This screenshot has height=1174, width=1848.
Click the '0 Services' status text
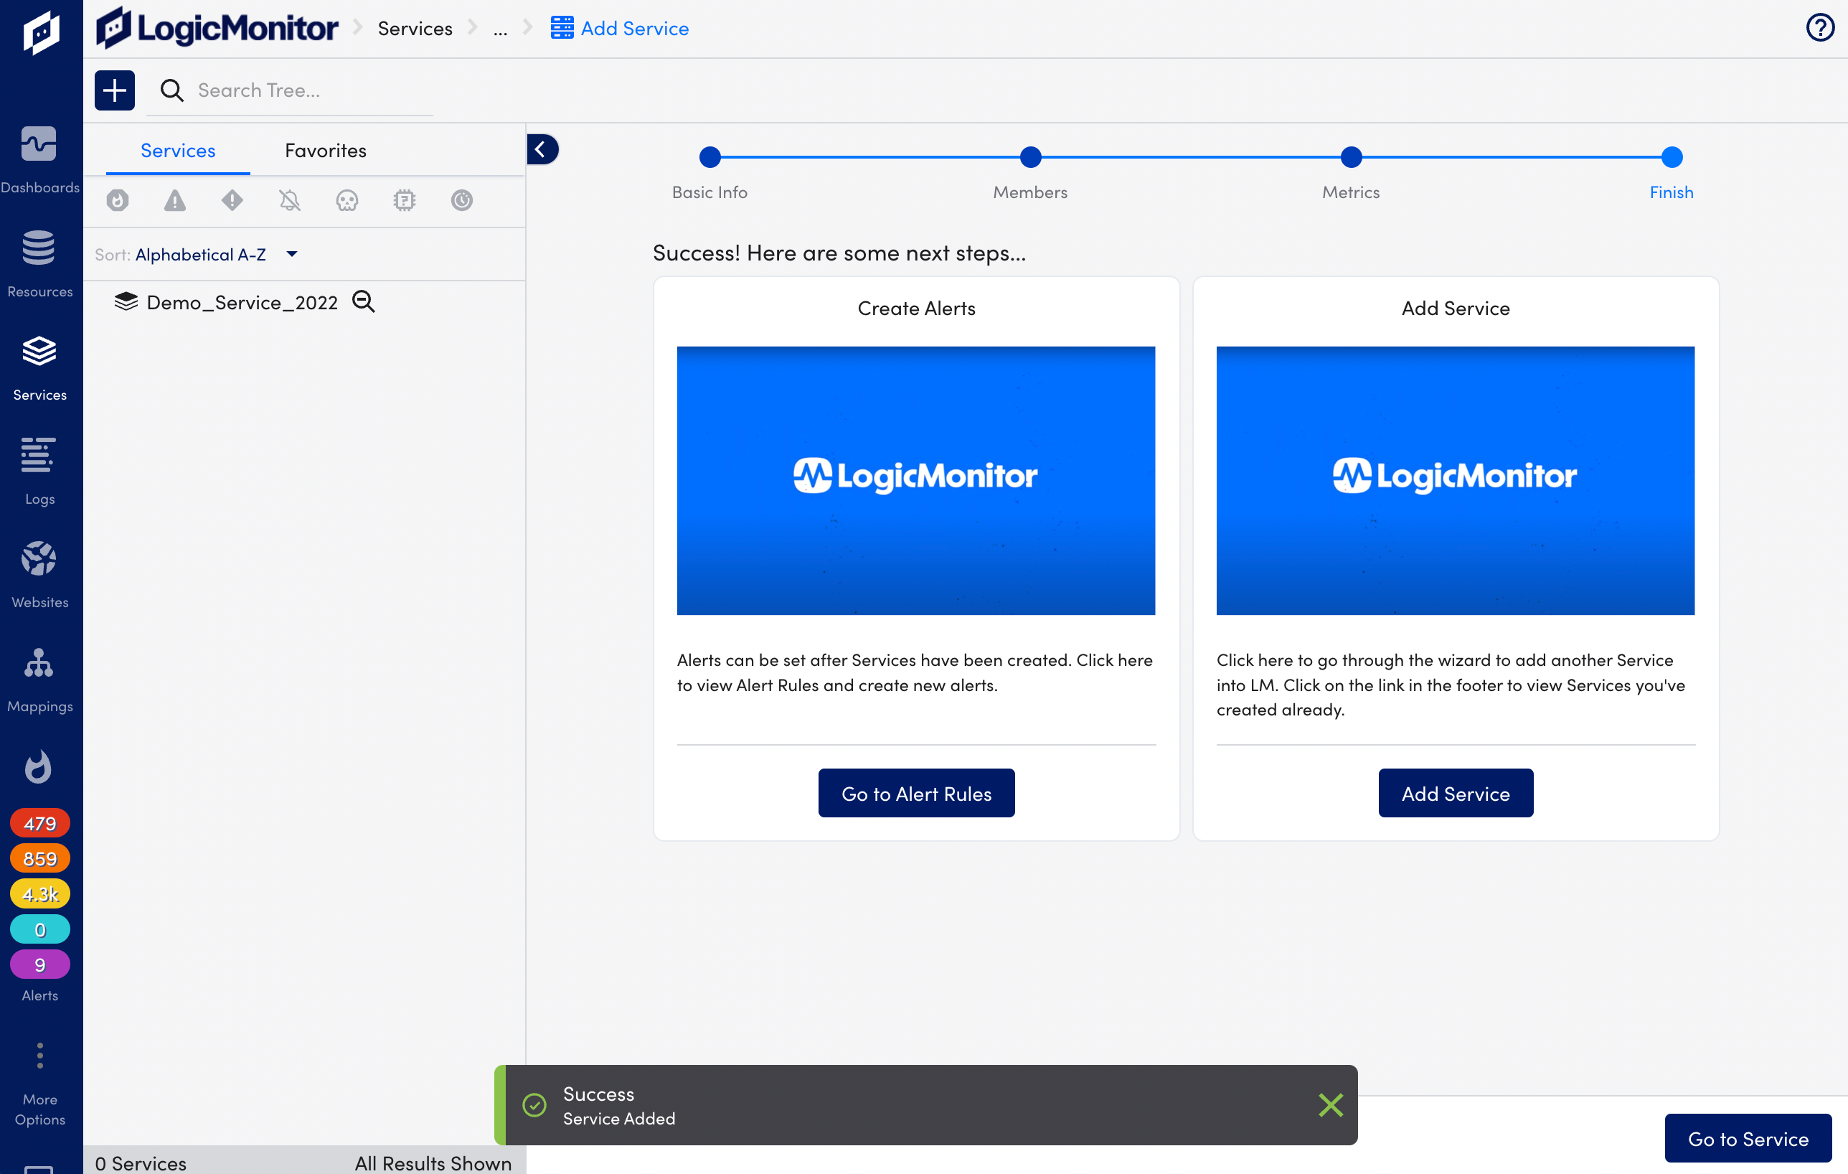(x=141, y=1164)
